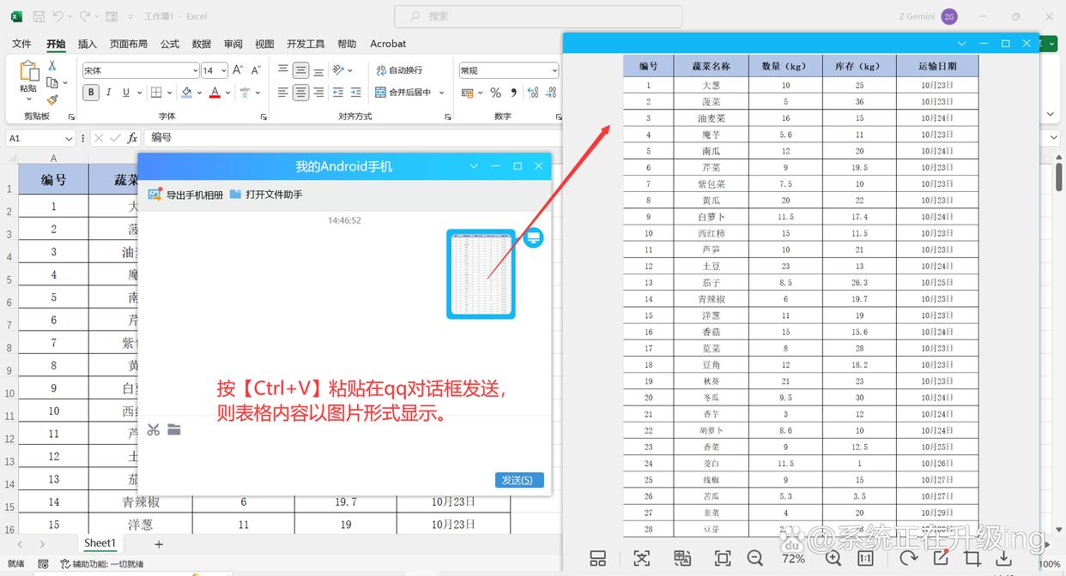1066x576 pixels.
Task: Open the Name Box A1 dropdown
Action: pyautogui.click(x=69, y=138)
